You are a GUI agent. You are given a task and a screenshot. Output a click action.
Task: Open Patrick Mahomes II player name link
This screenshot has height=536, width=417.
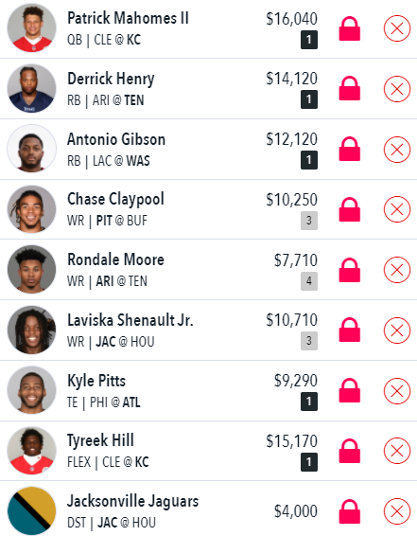128,18
